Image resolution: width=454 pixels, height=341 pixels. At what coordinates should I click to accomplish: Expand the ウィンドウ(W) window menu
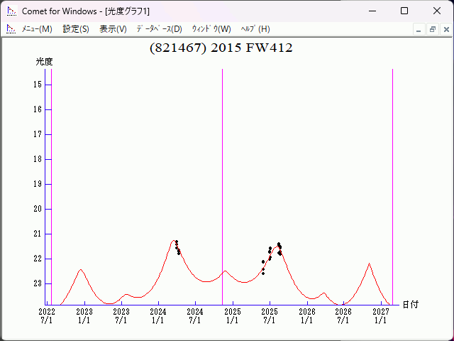211,29
